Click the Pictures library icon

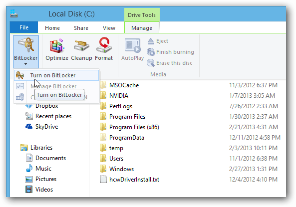coord(29,179)
